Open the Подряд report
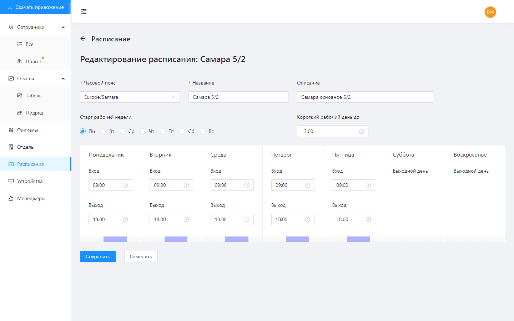Screen dimensions: 514x321 [x=36, y=113]
